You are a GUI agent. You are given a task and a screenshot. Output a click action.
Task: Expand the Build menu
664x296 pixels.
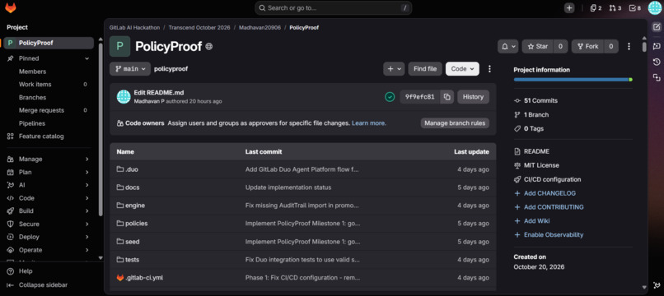(49, 210)
